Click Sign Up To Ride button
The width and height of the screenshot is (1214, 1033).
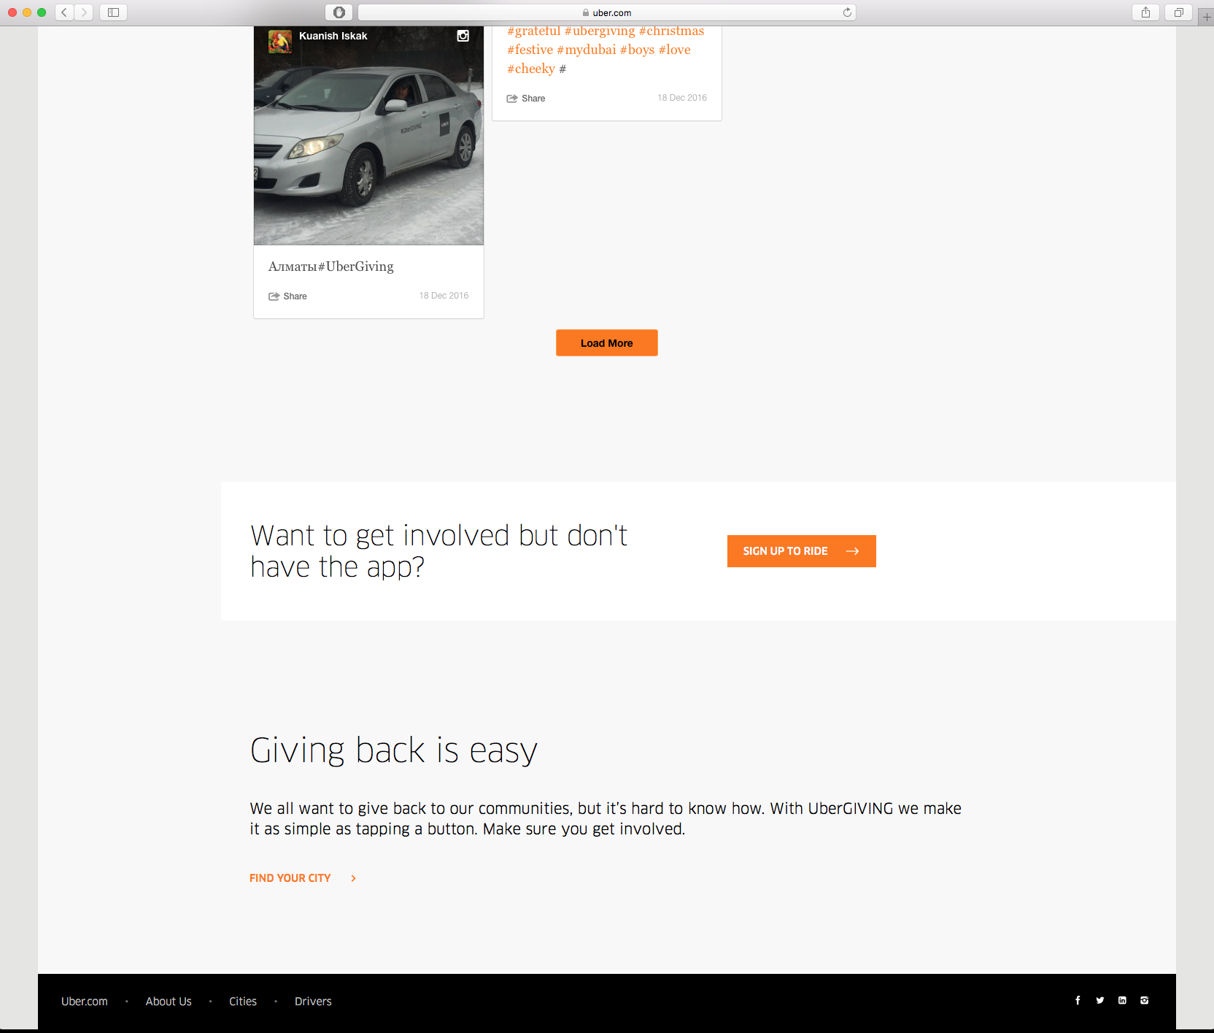pos(802,551)
